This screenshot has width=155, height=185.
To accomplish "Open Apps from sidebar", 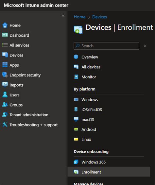I will 14,65.
